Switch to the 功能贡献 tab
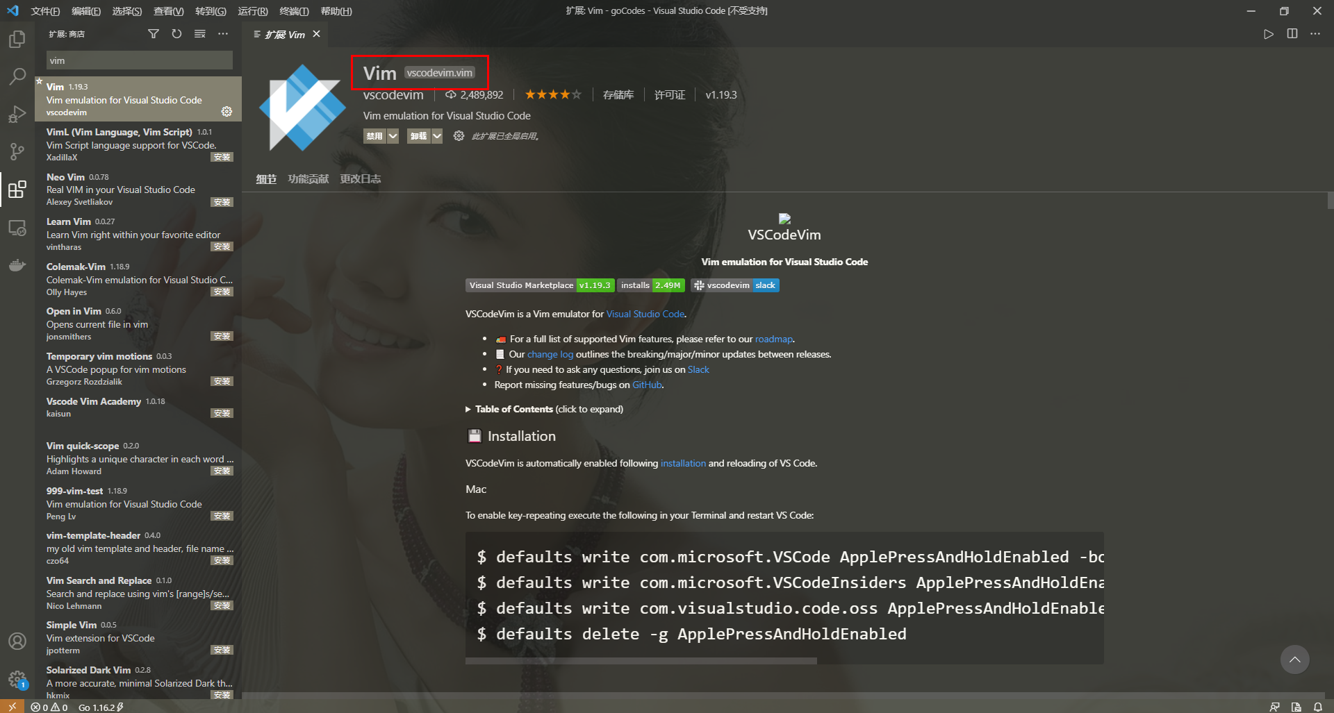 (308, 179)
